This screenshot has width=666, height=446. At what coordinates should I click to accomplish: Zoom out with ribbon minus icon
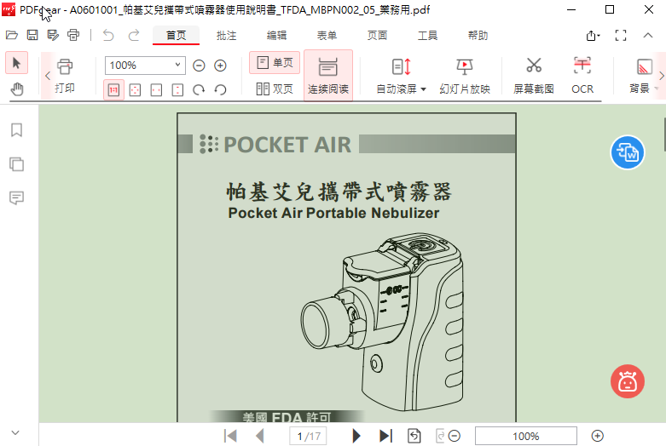pos(199,66)
